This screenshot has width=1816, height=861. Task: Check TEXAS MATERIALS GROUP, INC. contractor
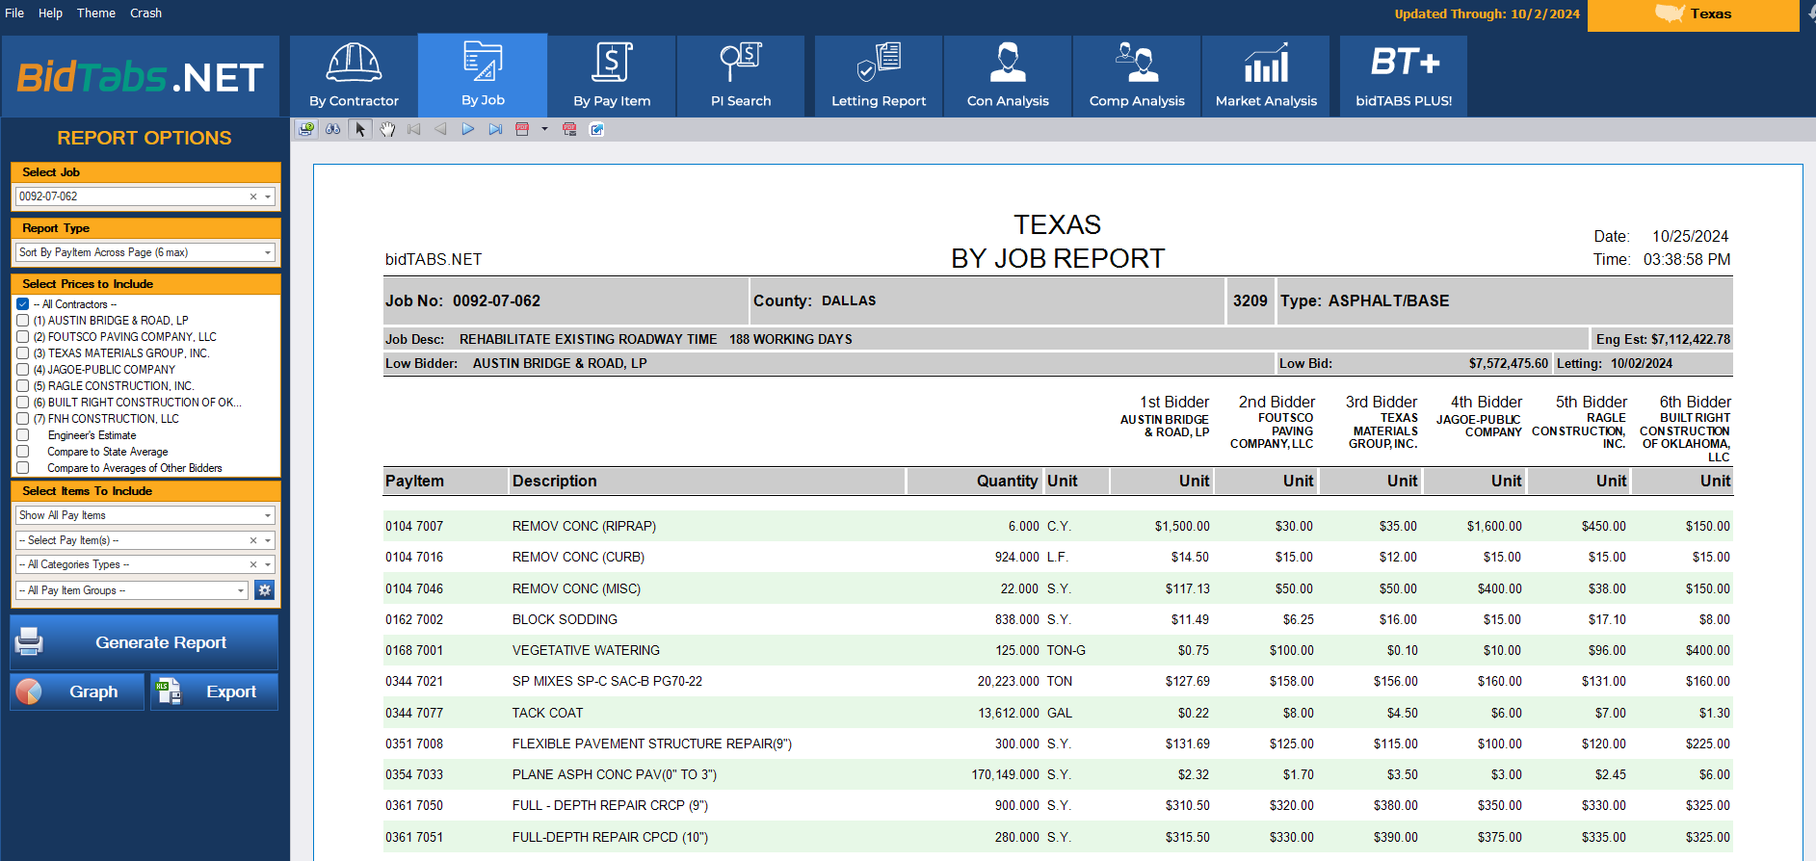[22, 353]
